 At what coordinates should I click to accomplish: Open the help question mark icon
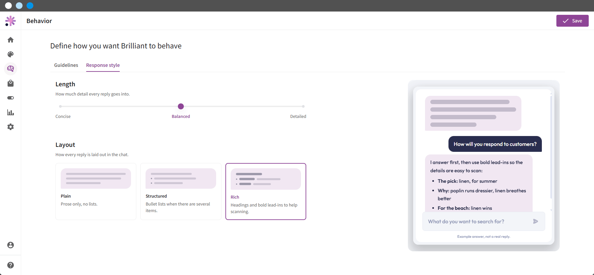[11, 265]
